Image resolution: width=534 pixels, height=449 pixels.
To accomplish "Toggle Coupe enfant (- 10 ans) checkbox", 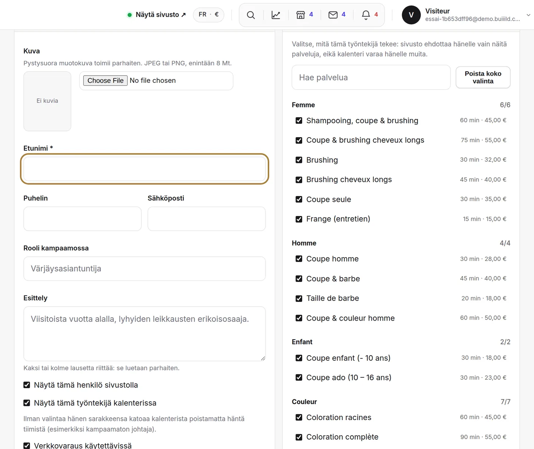I will point(299,358).
